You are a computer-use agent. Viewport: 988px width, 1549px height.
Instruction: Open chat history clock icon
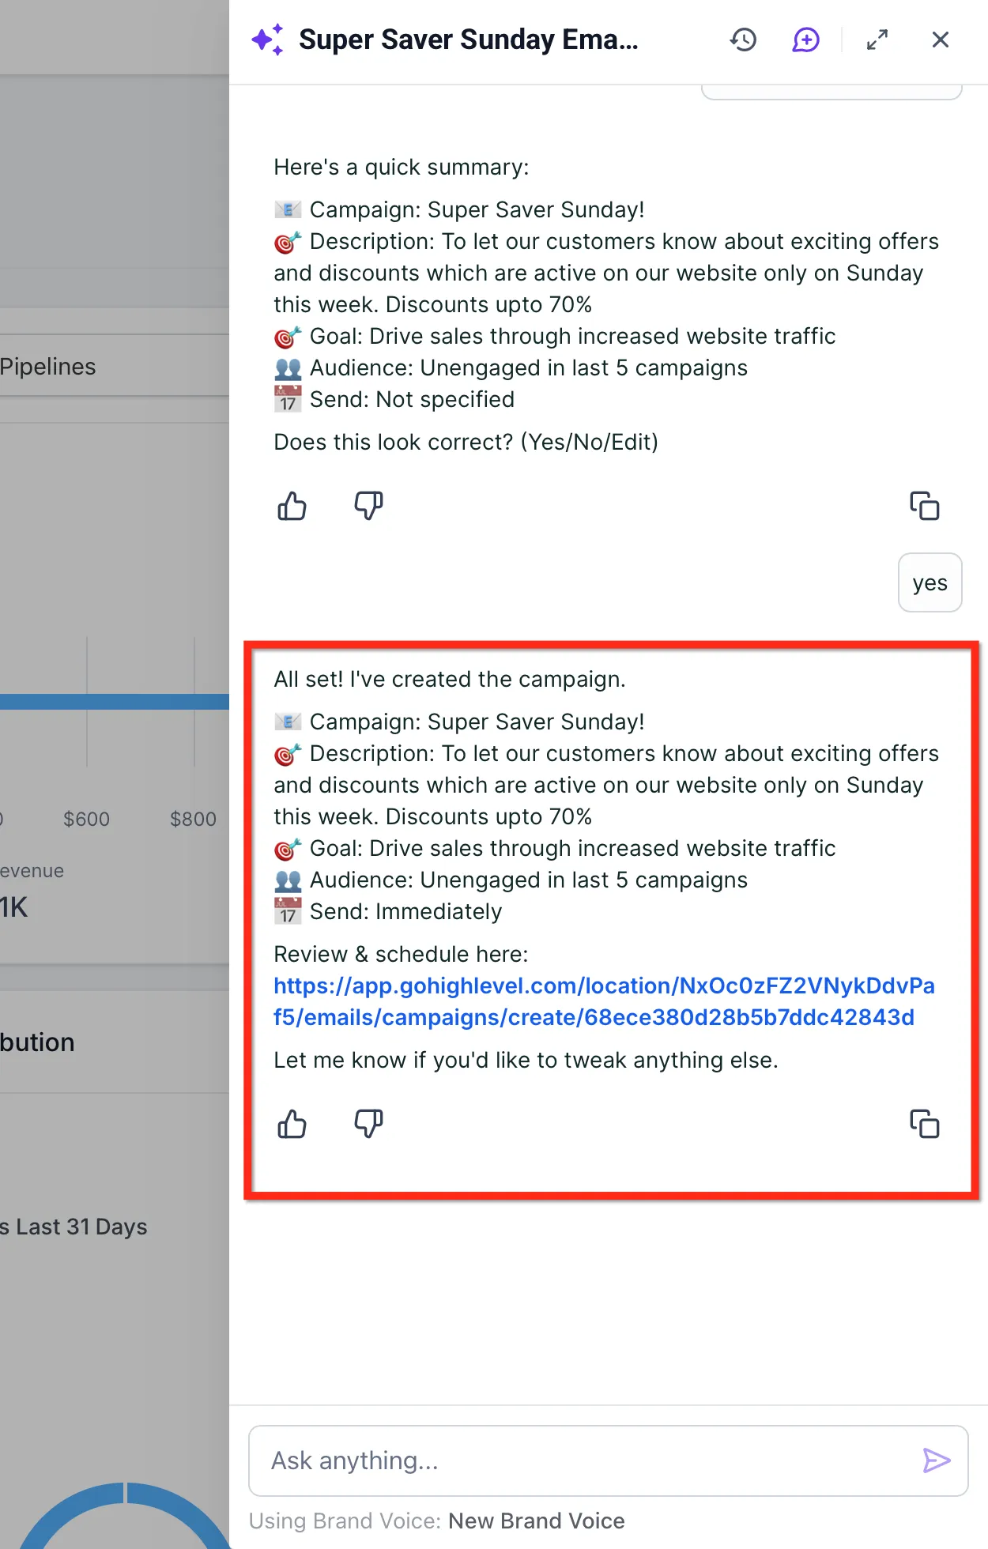pos(743,40)
